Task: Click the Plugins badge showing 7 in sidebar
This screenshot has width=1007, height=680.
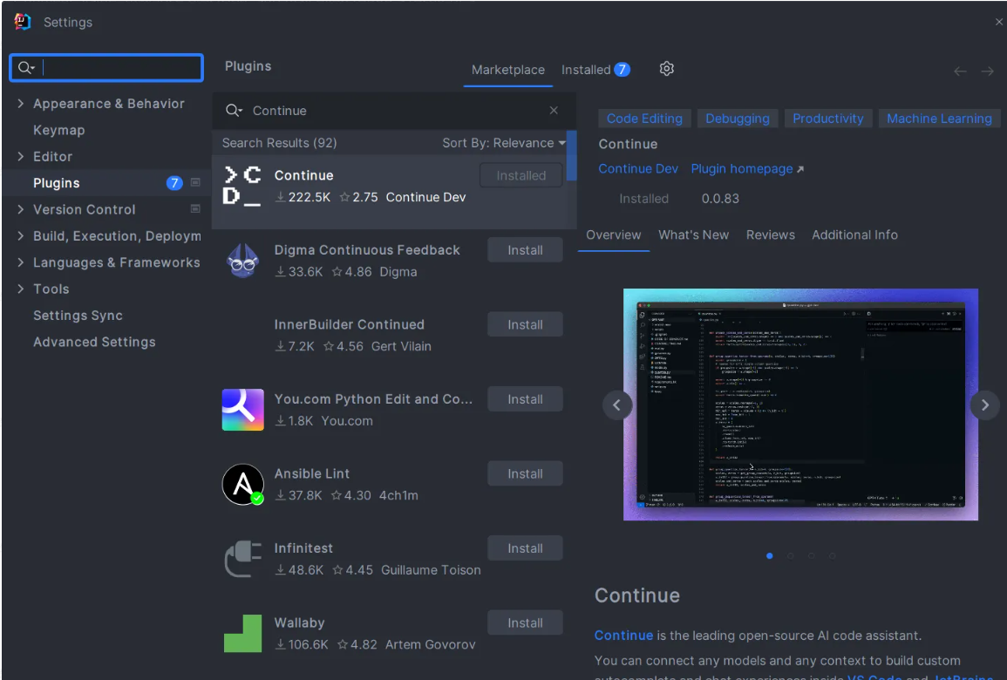Action: click(174, 183)
